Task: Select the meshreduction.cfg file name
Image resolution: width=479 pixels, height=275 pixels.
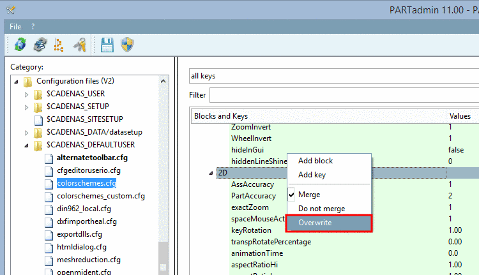Action: (x=89, y=260)
